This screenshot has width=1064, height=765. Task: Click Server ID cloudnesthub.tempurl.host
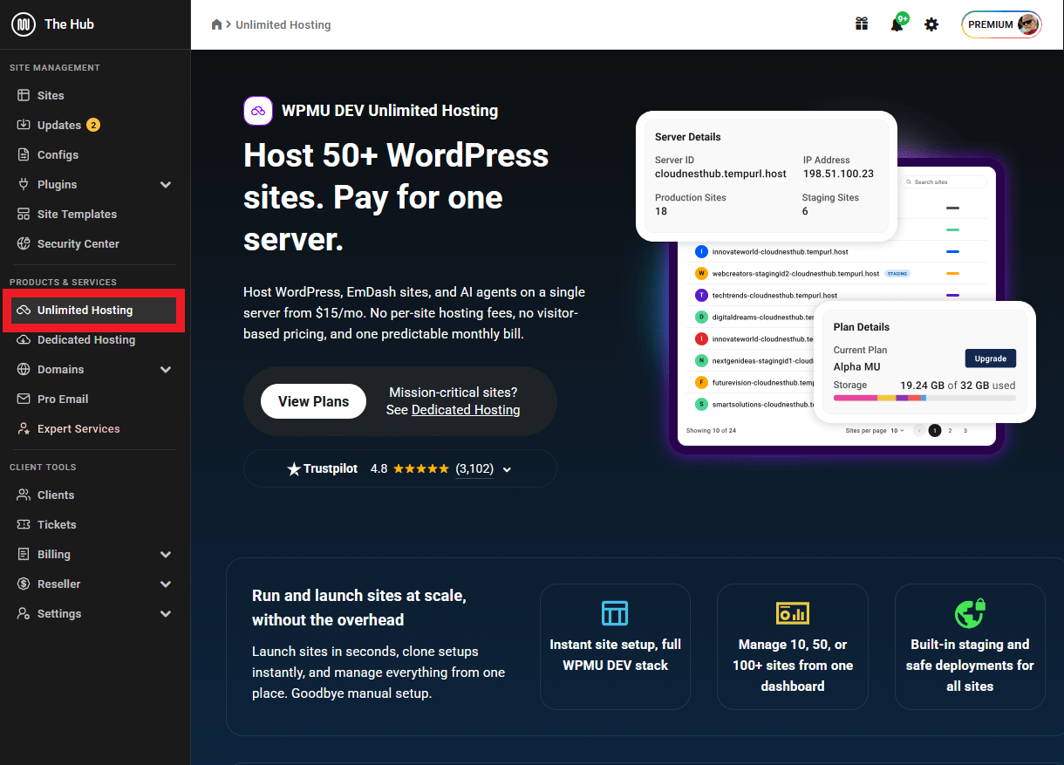720,174
